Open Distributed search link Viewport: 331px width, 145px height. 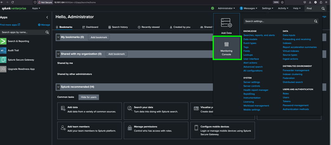pos(293,82)
